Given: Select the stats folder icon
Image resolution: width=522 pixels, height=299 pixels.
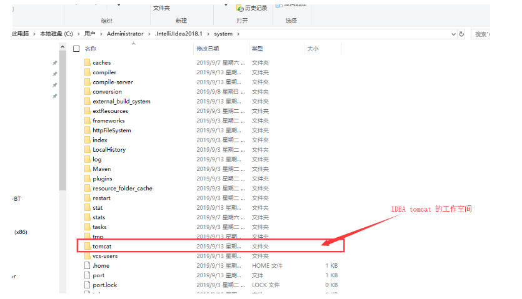Looking at the screenshot, I should tap(88, 217).
